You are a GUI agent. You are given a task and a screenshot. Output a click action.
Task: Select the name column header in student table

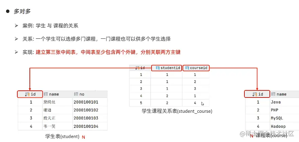pos(57,94)
